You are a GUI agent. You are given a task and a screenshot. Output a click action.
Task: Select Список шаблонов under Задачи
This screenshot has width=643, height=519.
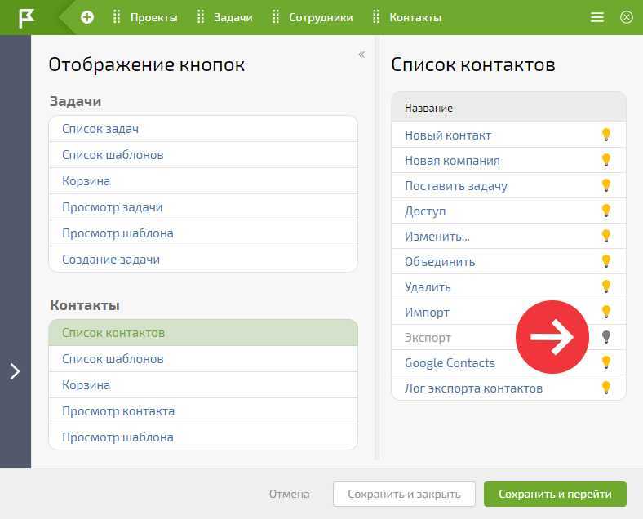coord(203,155)
